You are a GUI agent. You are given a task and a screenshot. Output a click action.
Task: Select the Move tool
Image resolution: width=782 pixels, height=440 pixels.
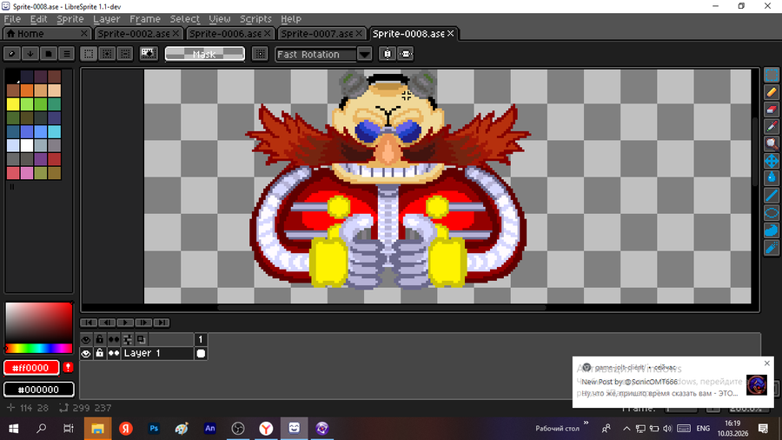[x=771, y=161]
